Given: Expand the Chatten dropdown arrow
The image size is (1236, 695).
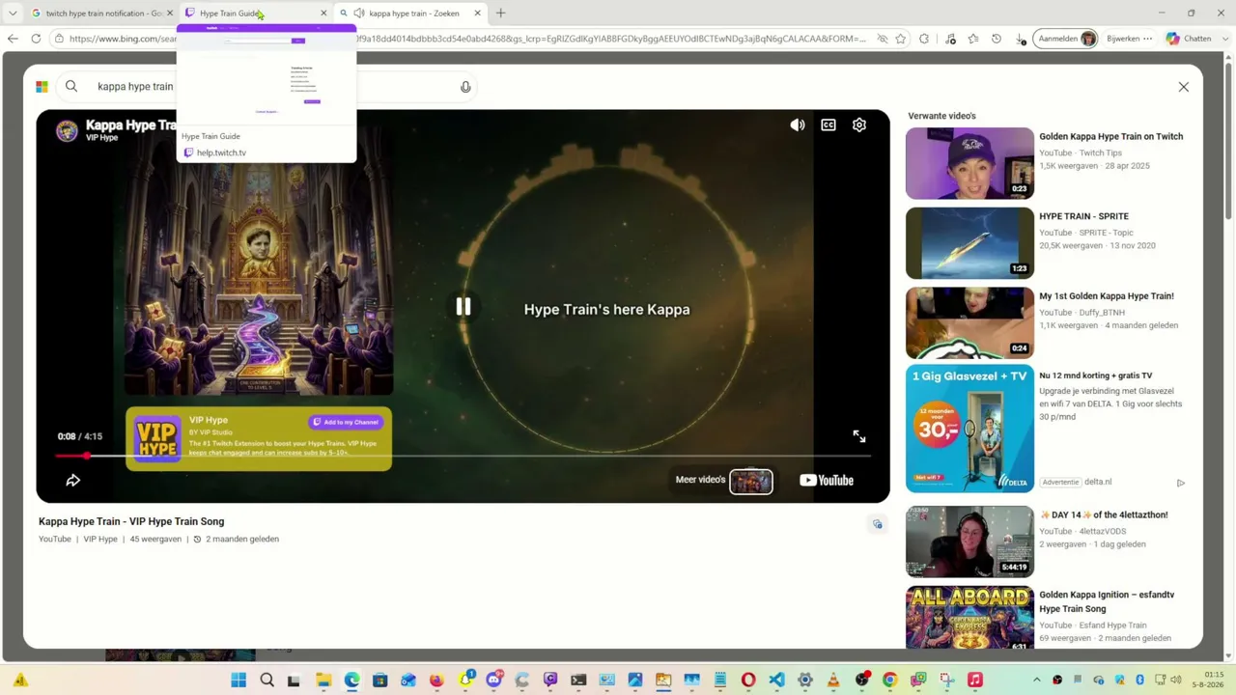Looking at the screenshot, I should 1226,39.
